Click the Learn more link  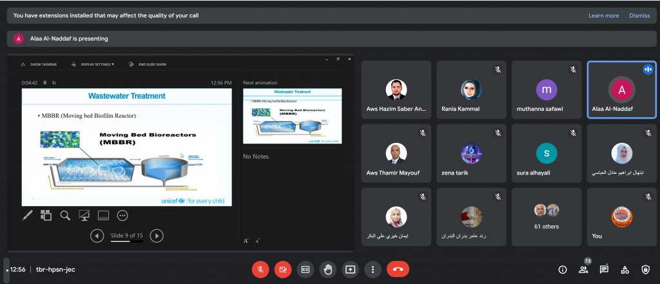(x=603, y=15)
